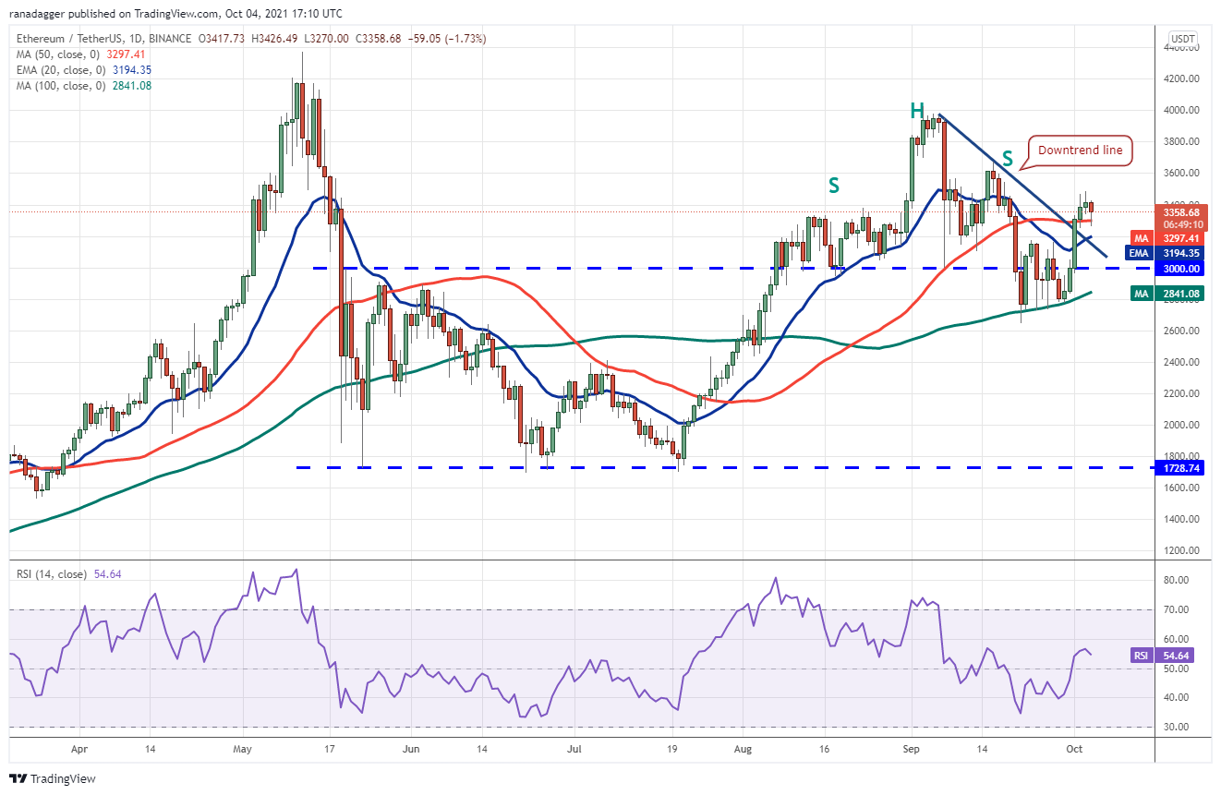Click the 3800.00 price axis label
This screenshot has height=795, width=1221.
1181,141
